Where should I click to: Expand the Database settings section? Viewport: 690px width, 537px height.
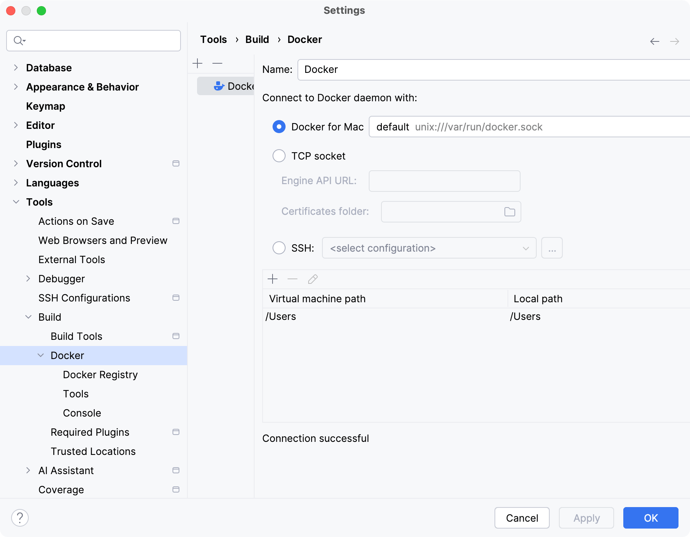click(15, 68)
